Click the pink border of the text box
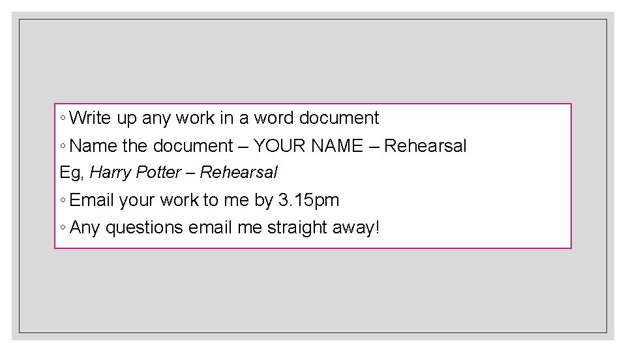 click(x=313, y=104)
